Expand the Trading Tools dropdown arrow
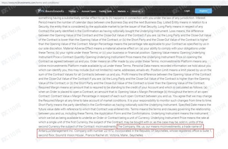The width and height of the screenshot is (228, 149). [114, 11]
